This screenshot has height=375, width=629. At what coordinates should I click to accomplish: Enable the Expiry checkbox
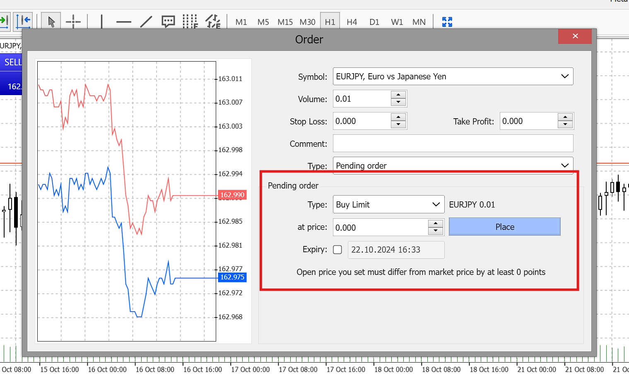click(337, 250)
